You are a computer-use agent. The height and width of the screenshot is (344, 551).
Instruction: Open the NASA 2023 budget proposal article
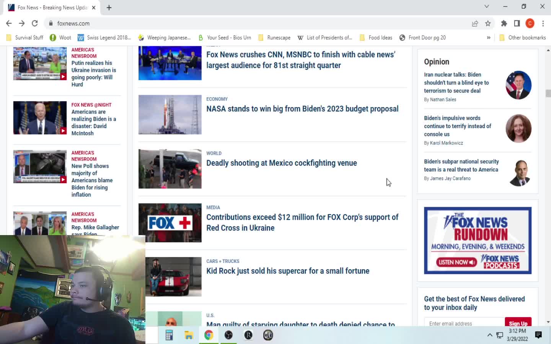click(302, 109)
